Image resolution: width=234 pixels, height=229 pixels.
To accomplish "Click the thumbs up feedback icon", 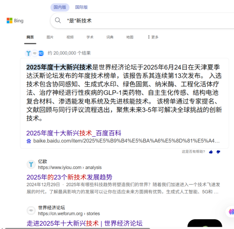I will click(x=211, y=152).
